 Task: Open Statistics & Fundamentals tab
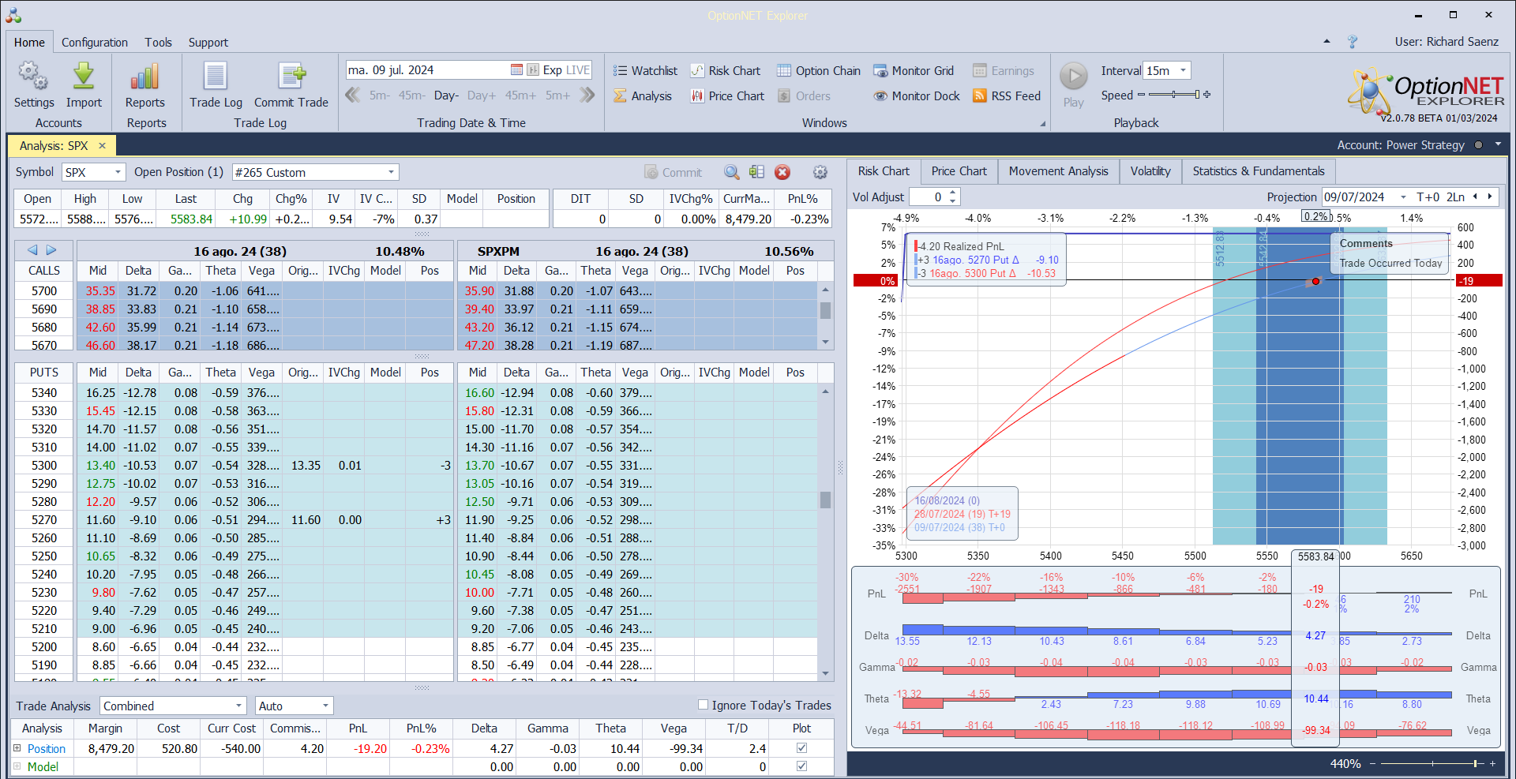1259,171
